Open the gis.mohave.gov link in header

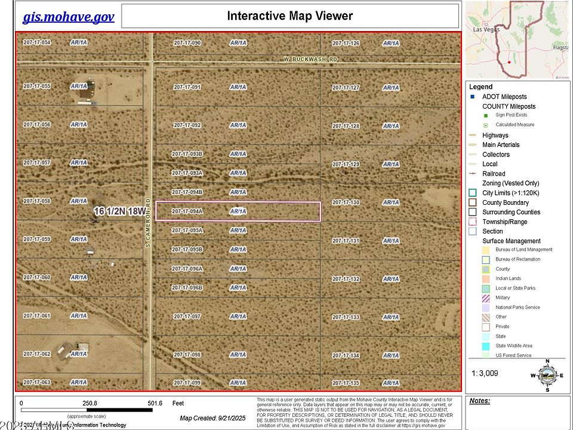pos(68,16)
